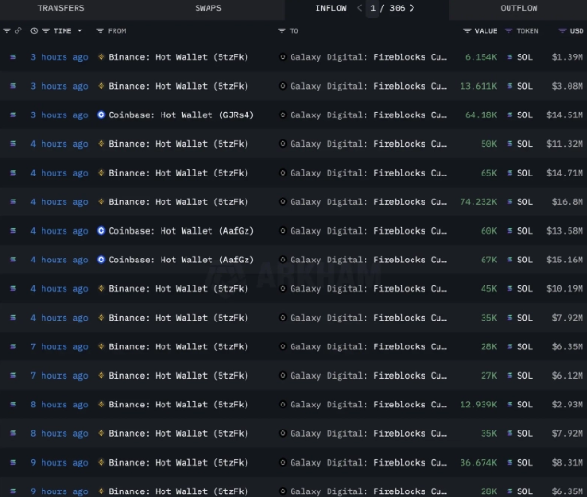Click the clock icon beside the TIME header
Screen dimensions: 587x497
pyautogui.click(x=34, y=30)
